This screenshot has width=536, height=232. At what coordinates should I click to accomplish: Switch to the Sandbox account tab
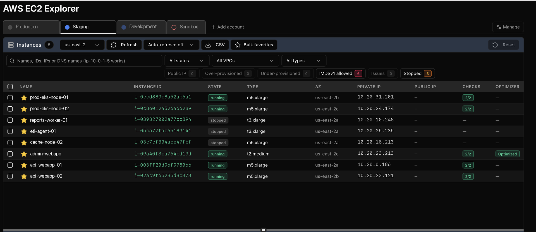point(186,27)
